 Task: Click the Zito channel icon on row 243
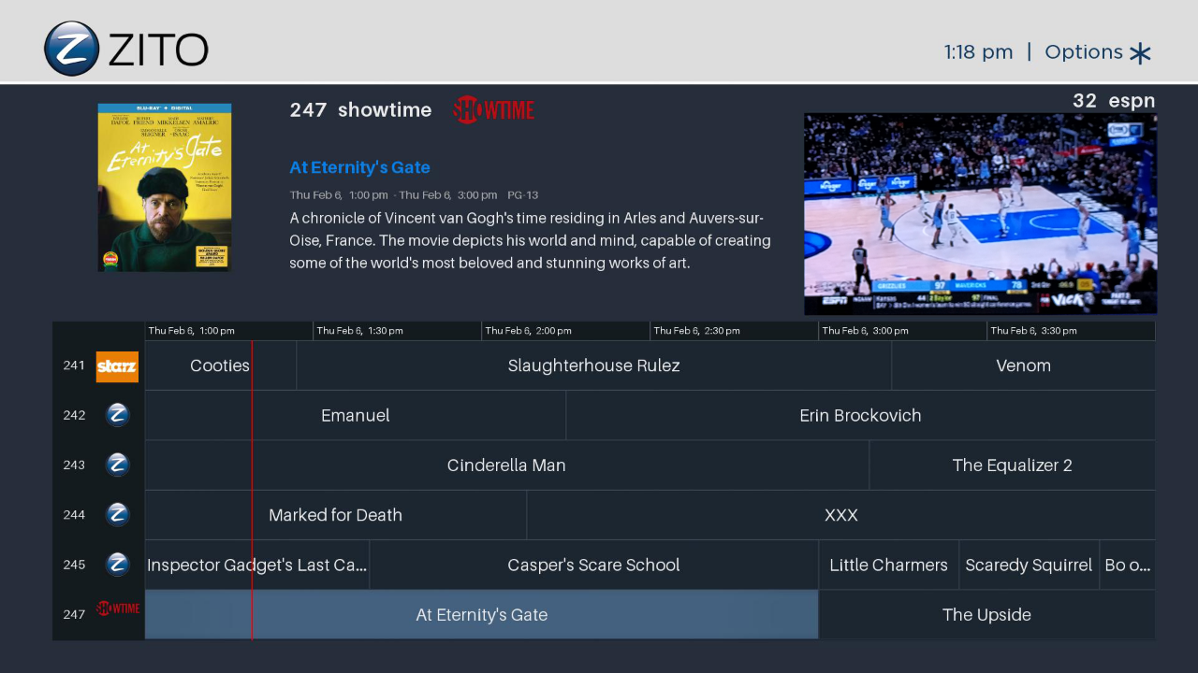(117, 465)
